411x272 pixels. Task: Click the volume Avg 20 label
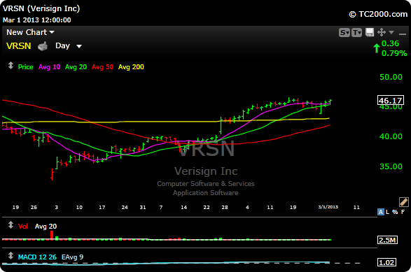(x=46, y=227)
